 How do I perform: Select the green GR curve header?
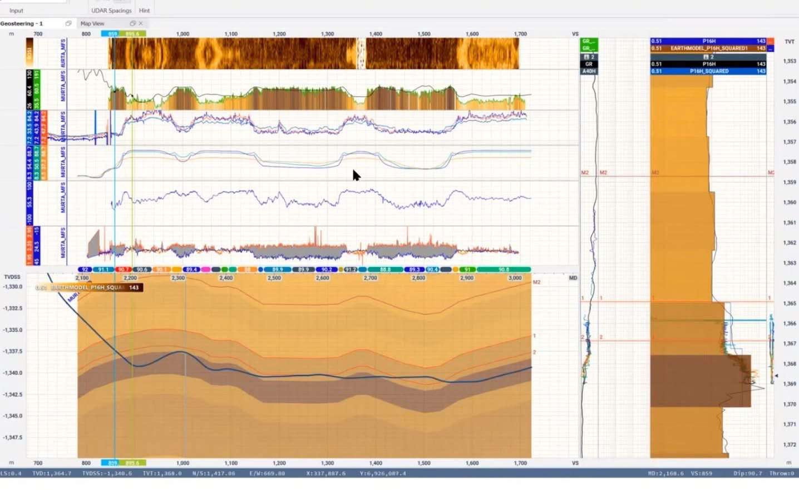589,42
